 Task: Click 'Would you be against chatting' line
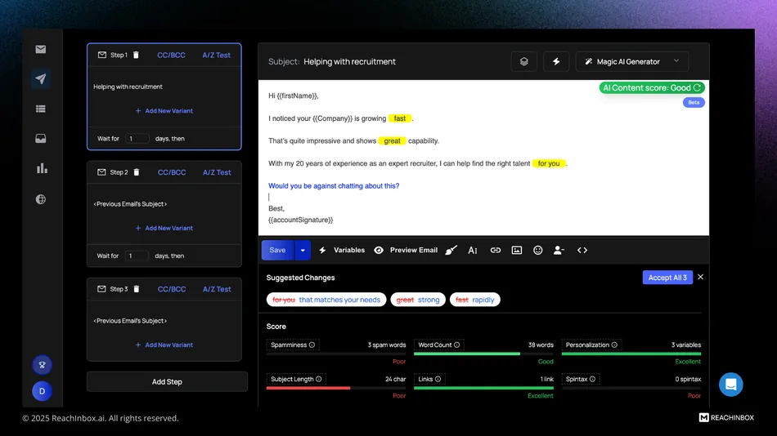tap(334, 186)
